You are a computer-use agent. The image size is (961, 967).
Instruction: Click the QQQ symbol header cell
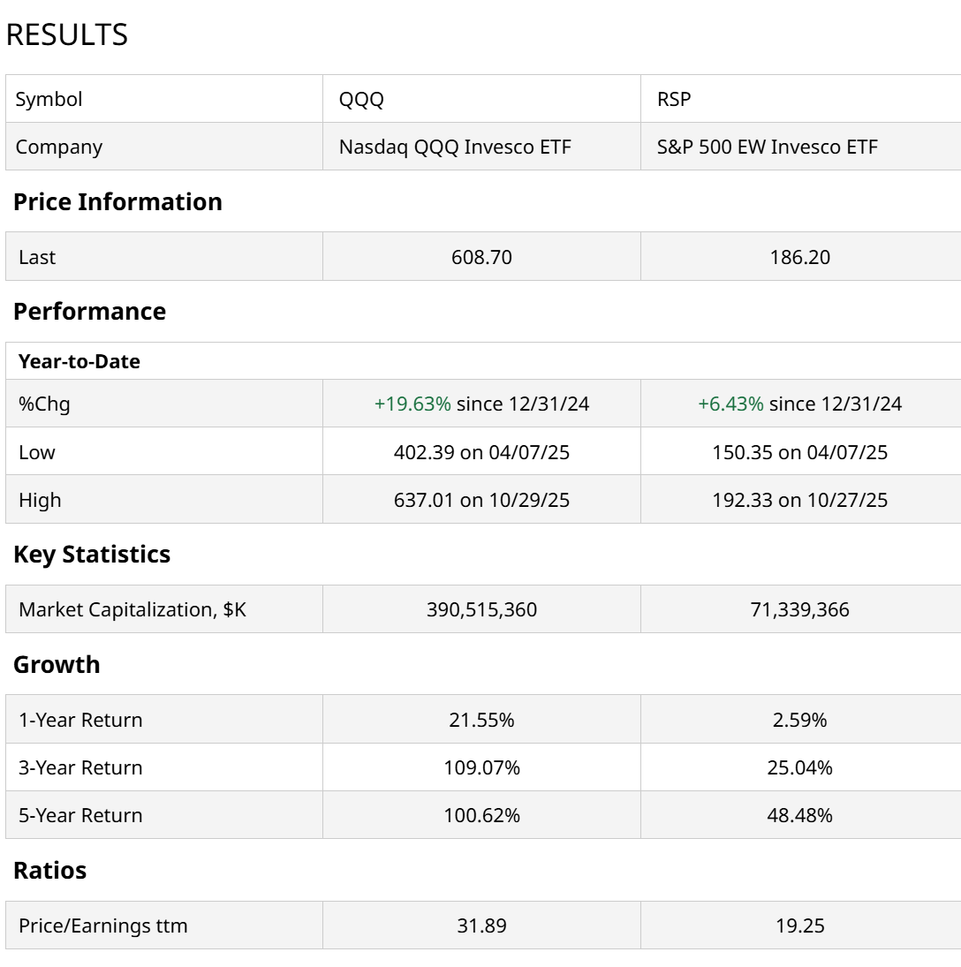(x=361, y=99)
